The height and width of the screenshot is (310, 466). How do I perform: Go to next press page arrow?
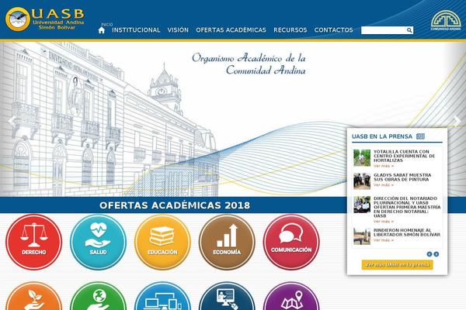pyautogui.click(x=436, y=254)
